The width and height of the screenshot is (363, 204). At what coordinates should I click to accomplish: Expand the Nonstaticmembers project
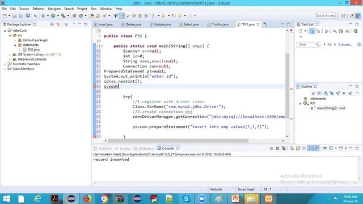[x=5, y=64]
